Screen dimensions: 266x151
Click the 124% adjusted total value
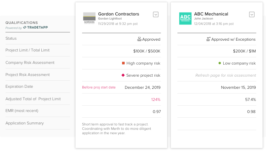point(155,100)
